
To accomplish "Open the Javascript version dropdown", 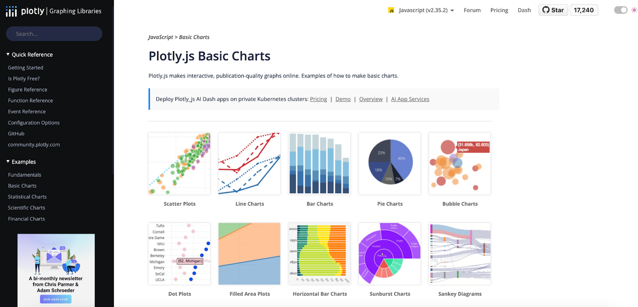I will [x=451, y=9].
